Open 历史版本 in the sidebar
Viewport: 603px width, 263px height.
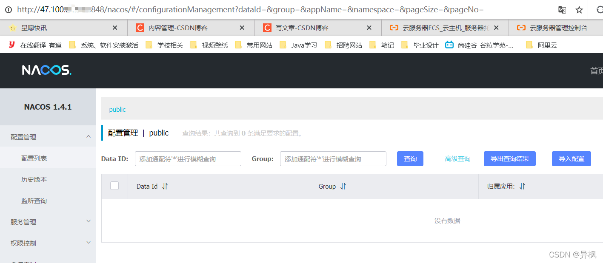click(x=48, y=179)
